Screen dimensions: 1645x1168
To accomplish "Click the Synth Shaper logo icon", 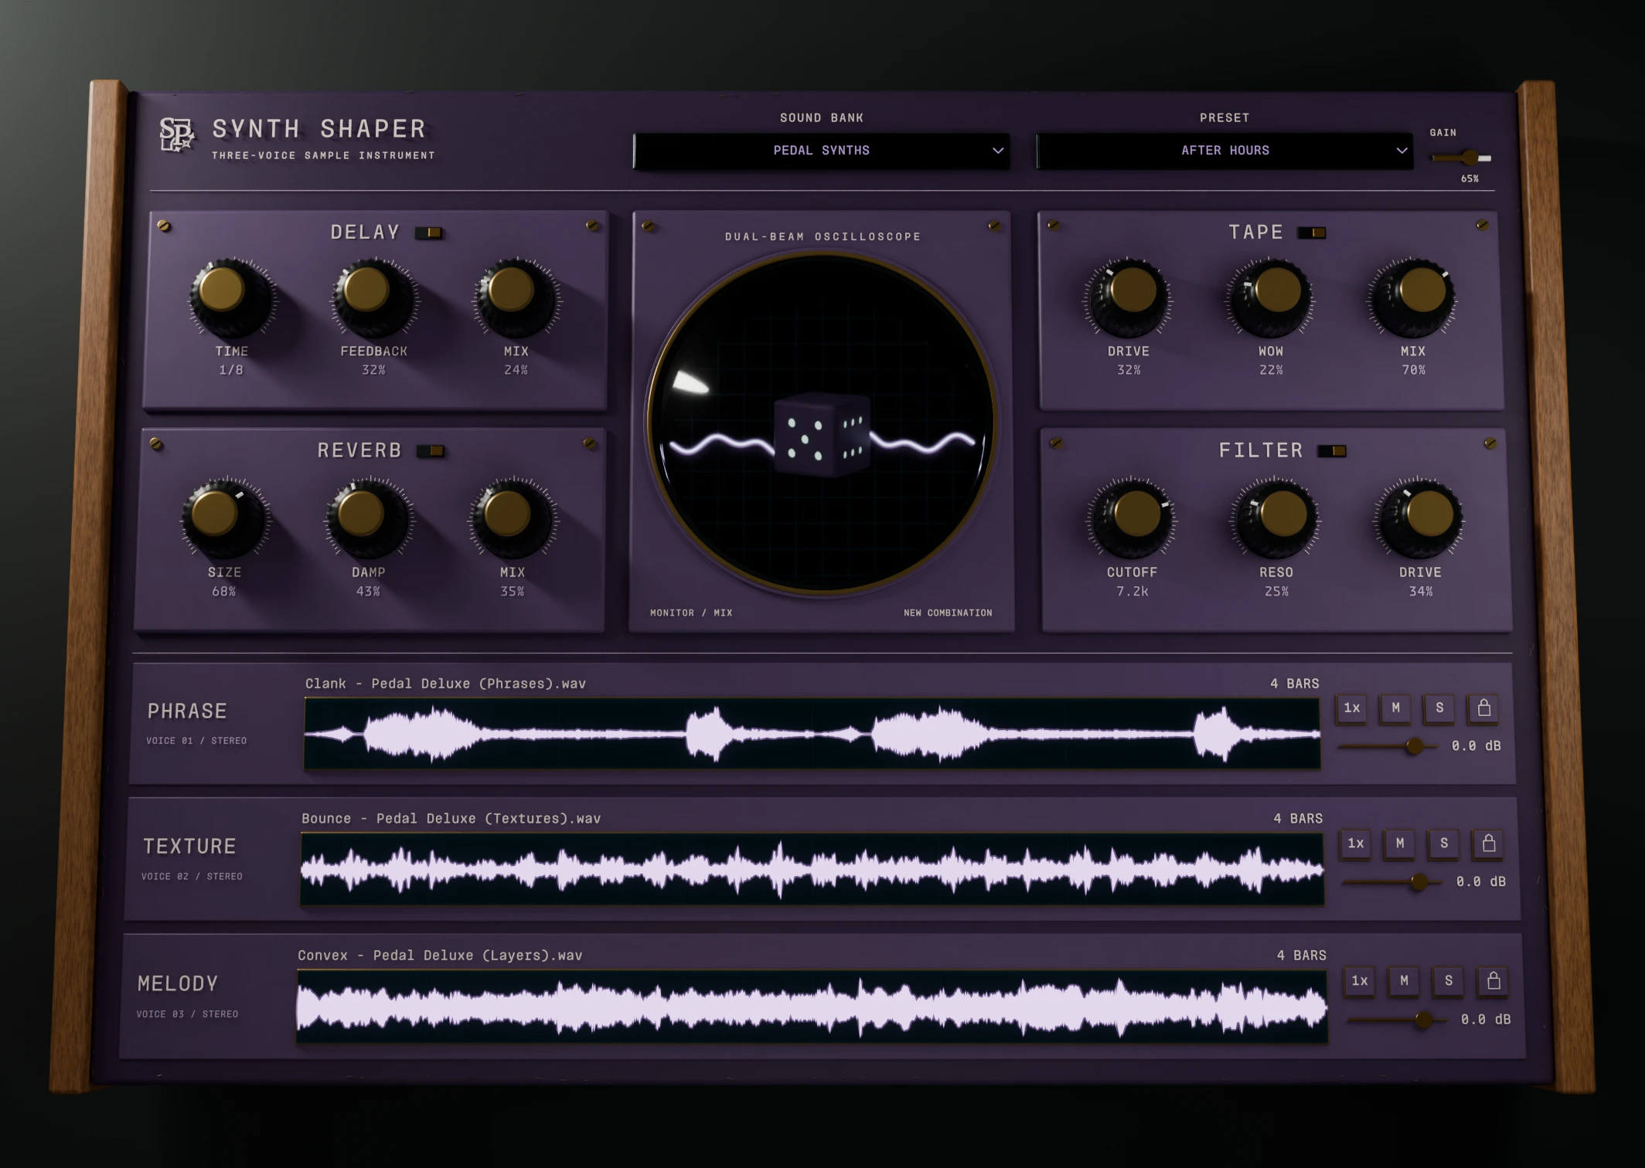I will click(x=176, y=134).
